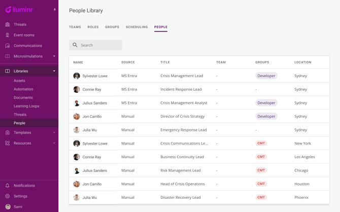
Task: Switch to the Teams tab
Action: tap(75, 27)
